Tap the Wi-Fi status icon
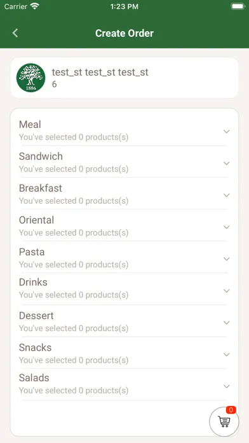 point(35,6)
